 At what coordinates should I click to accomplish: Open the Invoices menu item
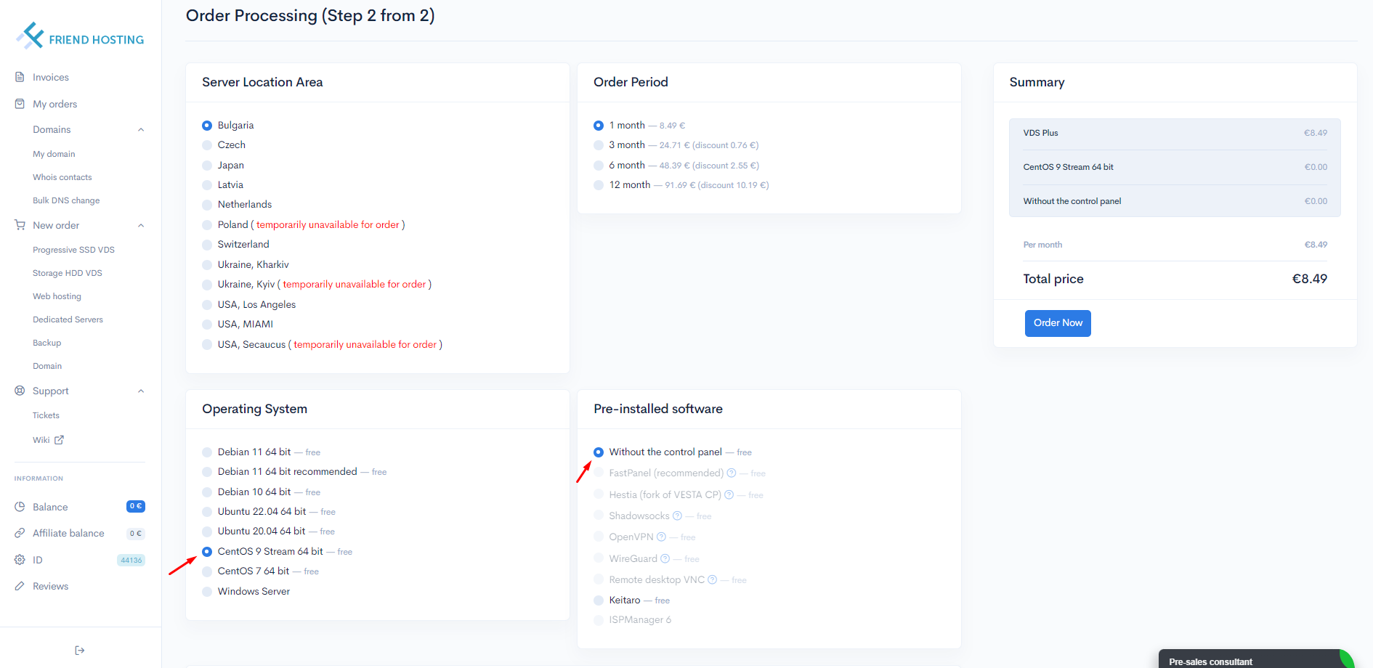[x=51, y=77]
